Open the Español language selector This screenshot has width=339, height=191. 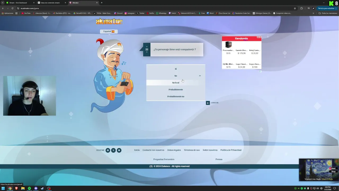[109, 31]
